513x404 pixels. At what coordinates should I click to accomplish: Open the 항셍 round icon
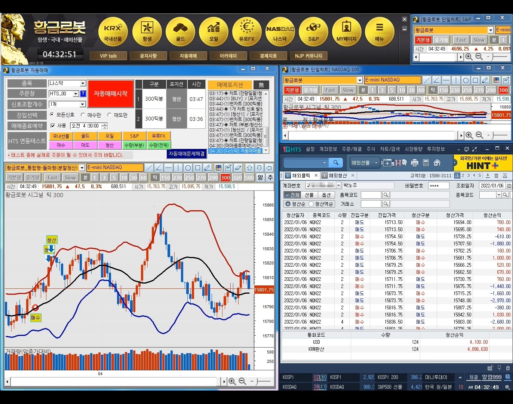click(147, 32)
